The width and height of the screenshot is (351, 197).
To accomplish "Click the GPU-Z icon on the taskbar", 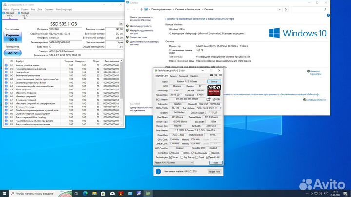I will [x=148, y=193].
